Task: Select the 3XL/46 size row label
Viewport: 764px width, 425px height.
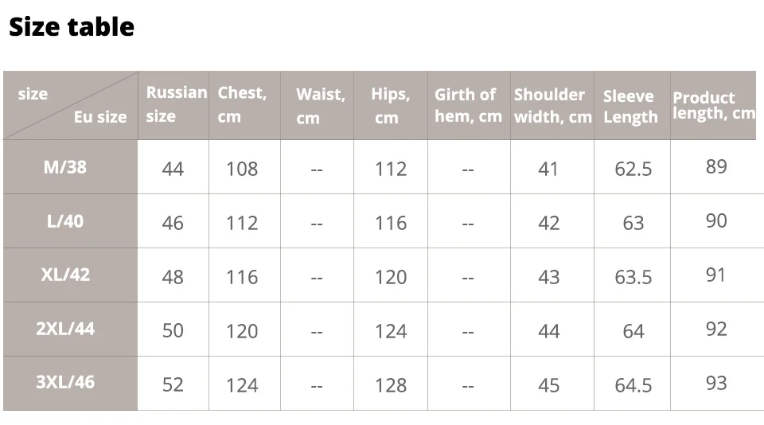Action: click(65, 383)
